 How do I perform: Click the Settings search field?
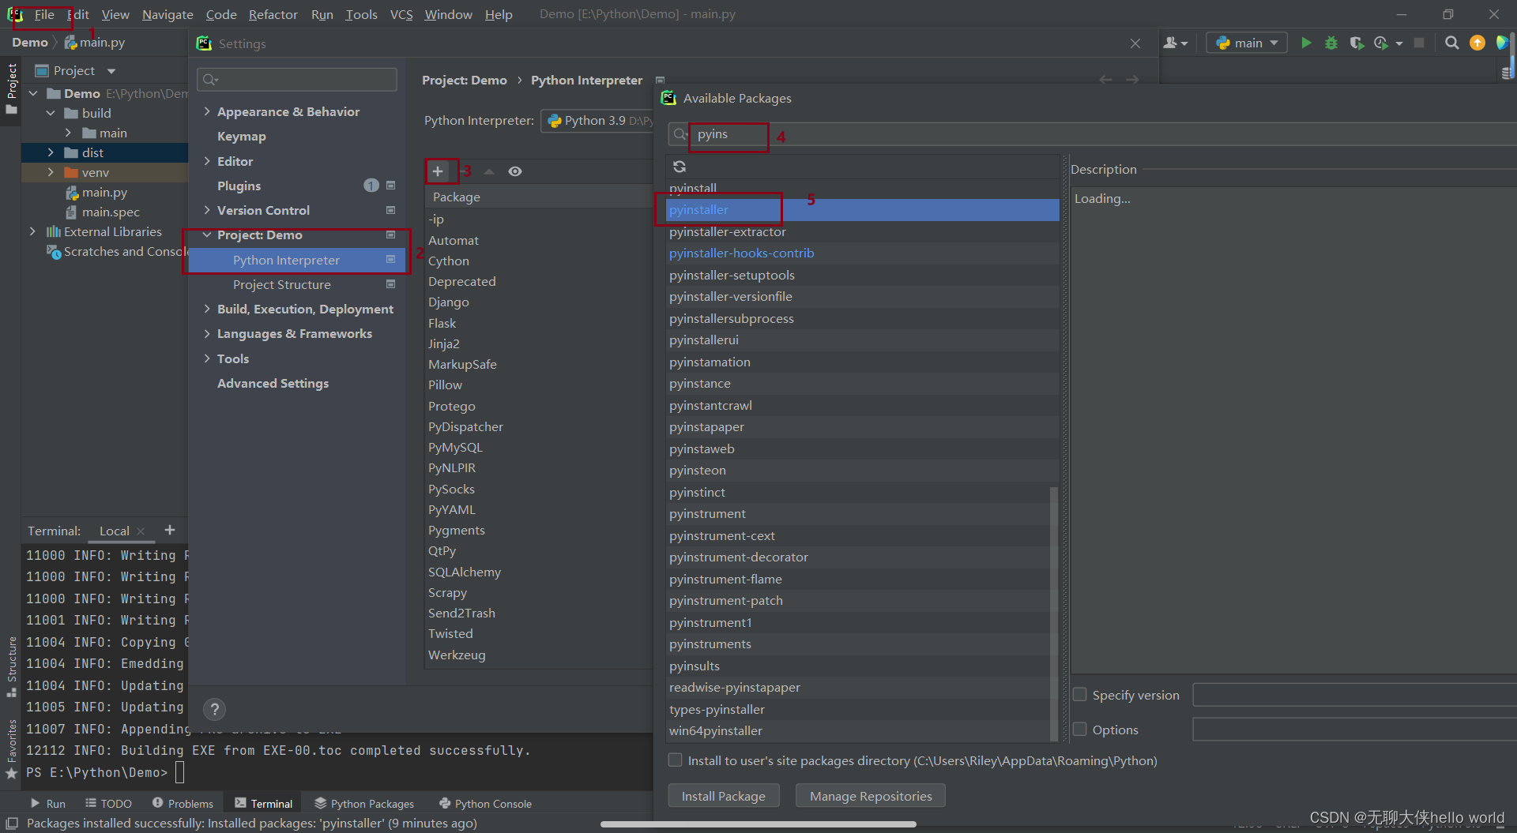[x=297, y=79]
